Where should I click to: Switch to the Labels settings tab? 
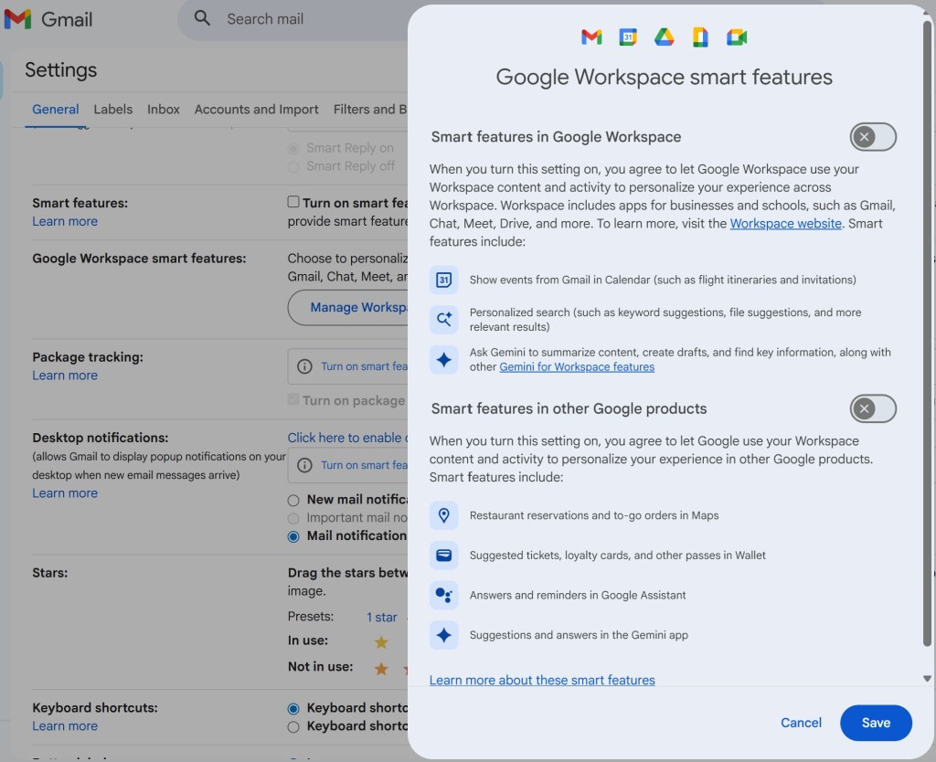pyautogui.click(x=113, y=109)
